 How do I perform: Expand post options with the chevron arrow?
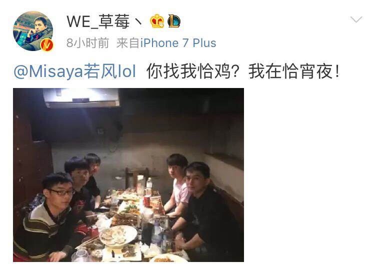coord(356,19)
